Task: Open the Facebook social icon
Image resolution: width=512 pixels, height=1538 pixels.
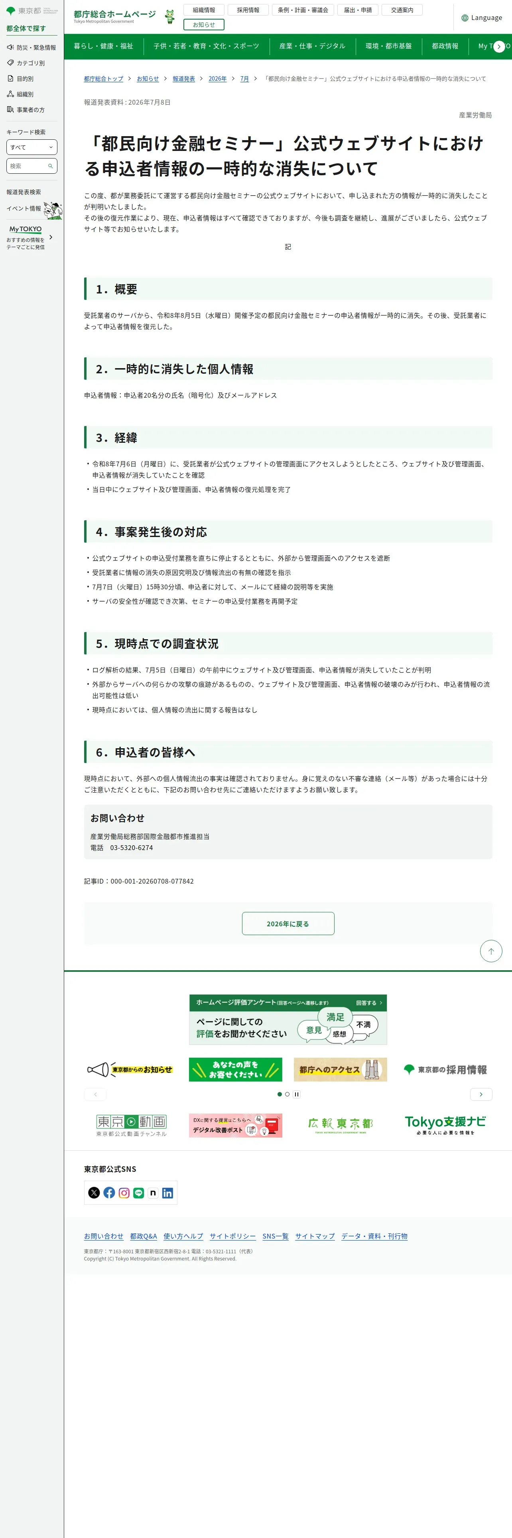Action: [109, 1192]
